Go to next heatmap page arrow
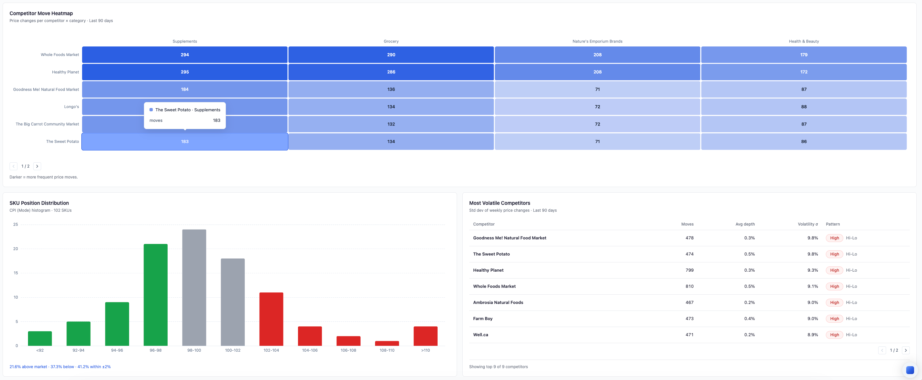 tap(37, 166)
